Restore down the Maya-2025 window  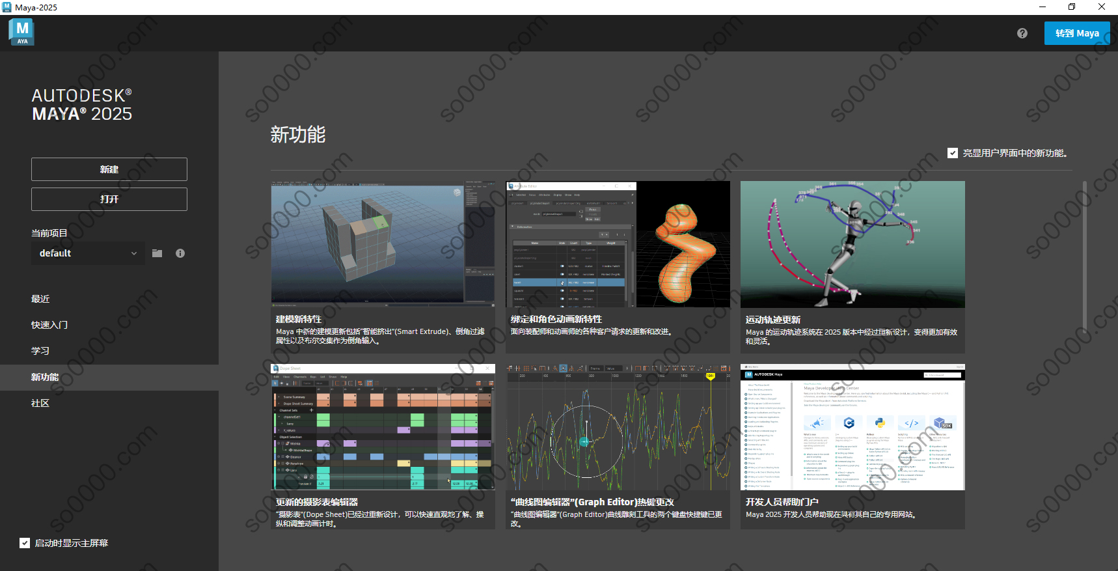pos(1072,7)
